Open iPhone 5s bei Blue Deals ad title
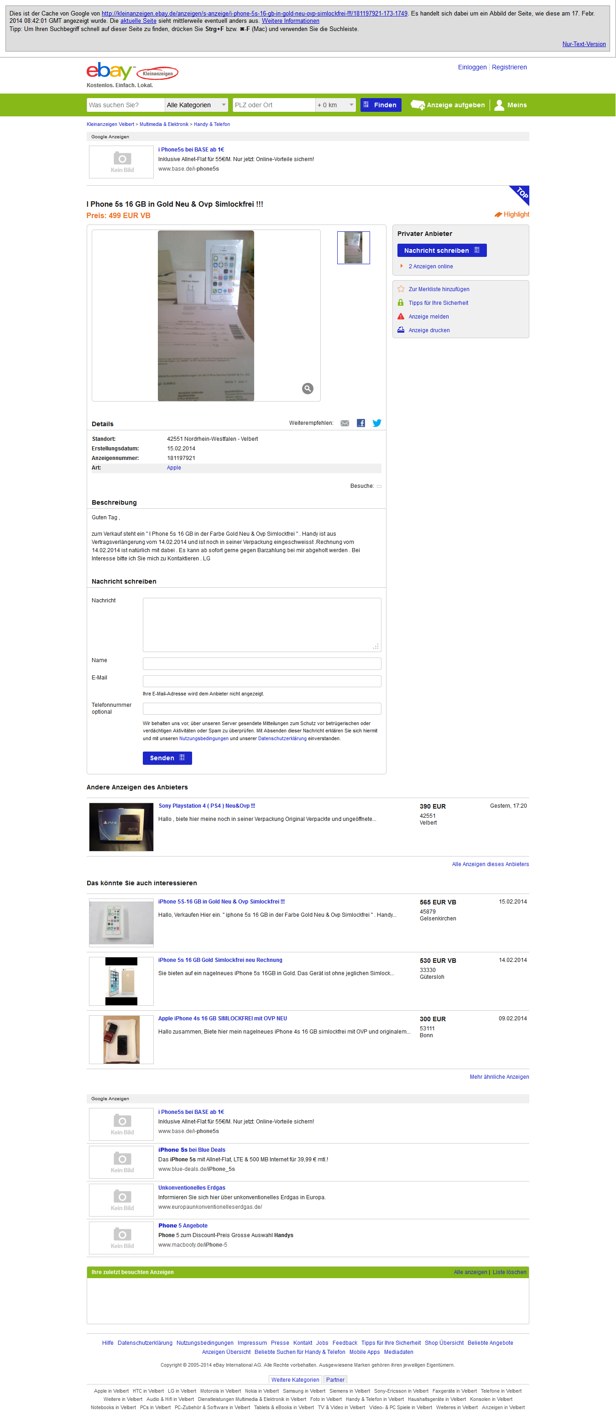The image size is (616, 1426). pyautogui.click(x=192, y=1149)
